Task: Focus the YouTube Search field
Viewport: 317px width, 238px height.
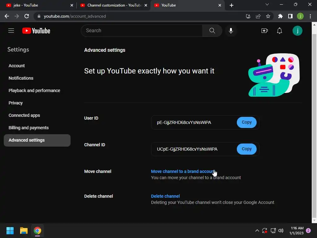Action: pos(142,31)
